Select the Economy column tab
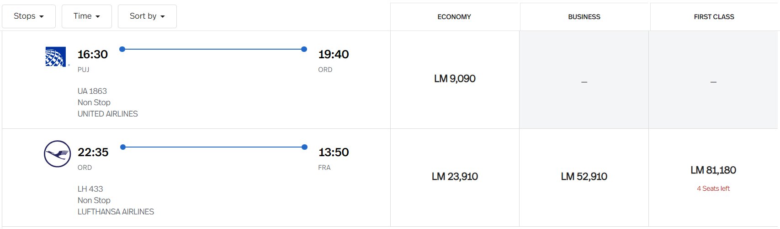 tap(454, 17)
